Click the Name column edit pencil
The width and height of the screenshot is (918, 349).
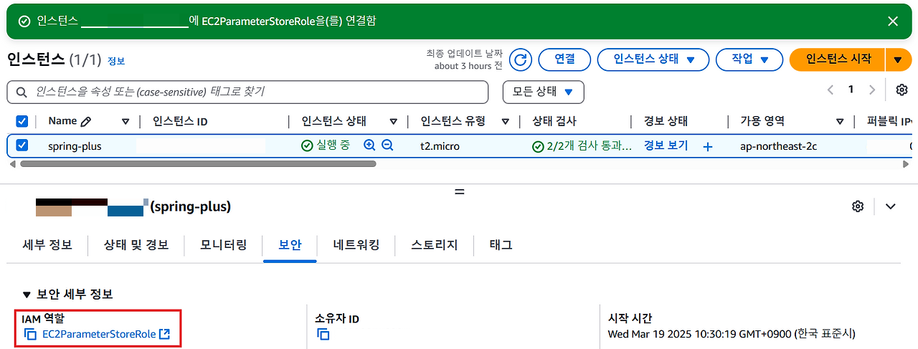point(86,122)
